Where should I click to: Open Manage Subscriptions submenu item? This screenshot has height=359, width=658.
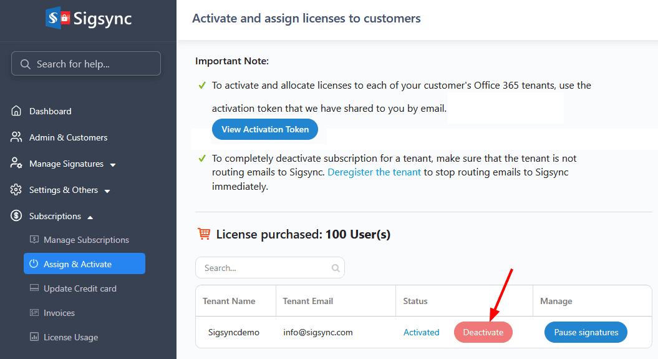pos(87,240)
